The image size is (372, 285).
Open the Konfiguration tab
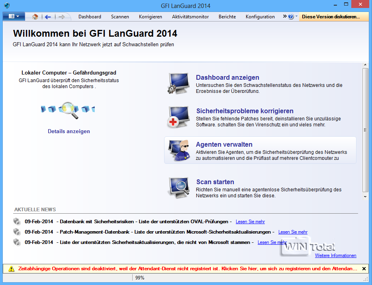pos(260,17)
